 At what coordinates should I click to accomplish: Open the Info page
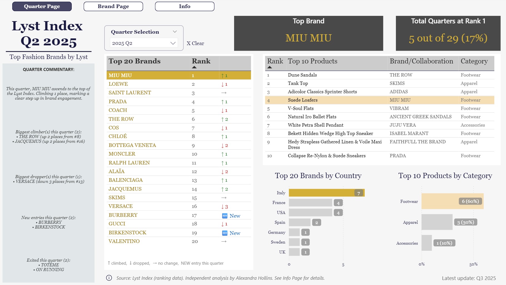[184, 6]
